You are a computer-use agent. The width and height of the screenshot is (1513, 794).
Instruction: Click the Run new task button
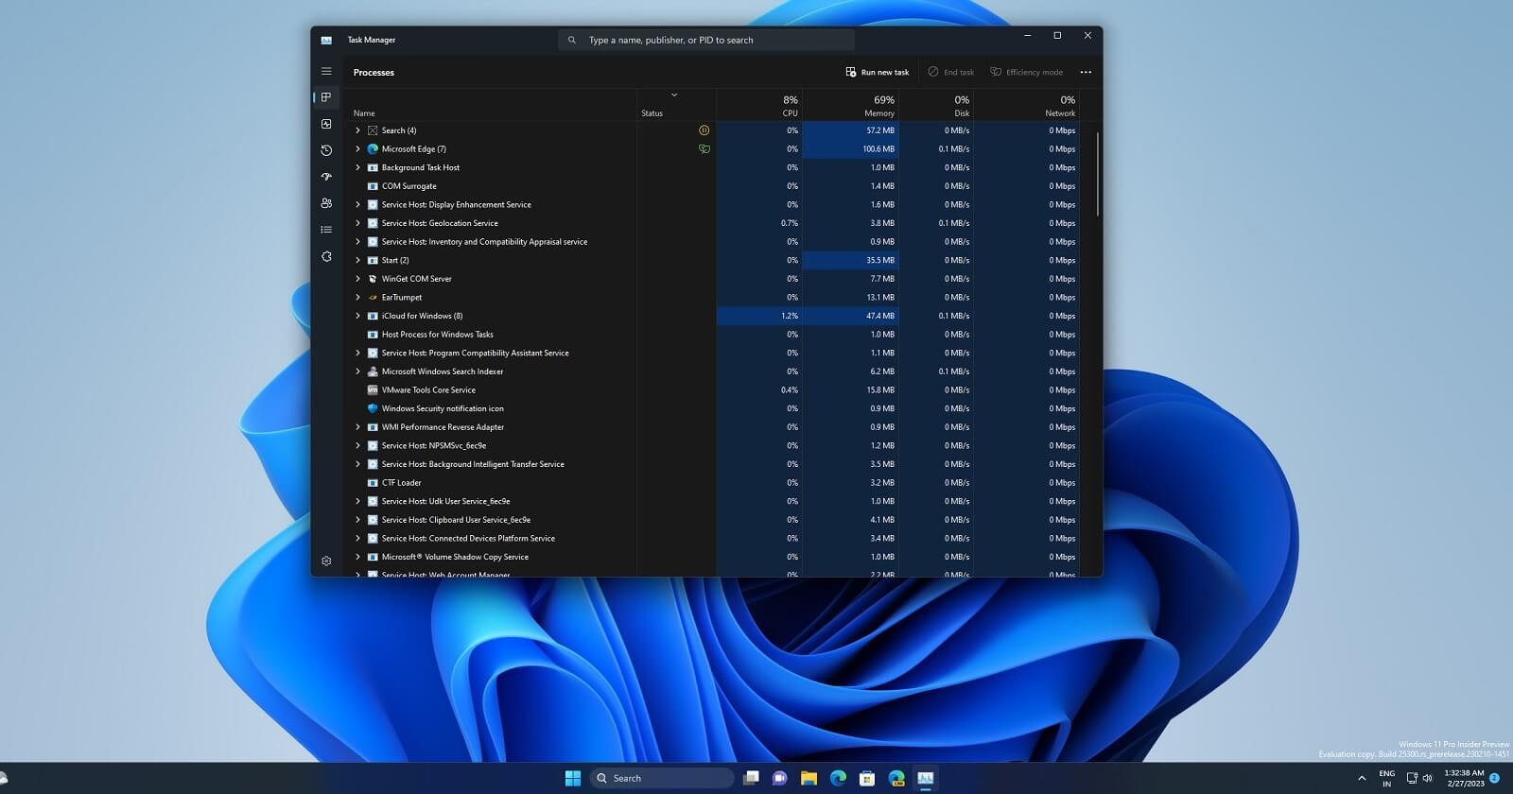[x=877, y=72]
